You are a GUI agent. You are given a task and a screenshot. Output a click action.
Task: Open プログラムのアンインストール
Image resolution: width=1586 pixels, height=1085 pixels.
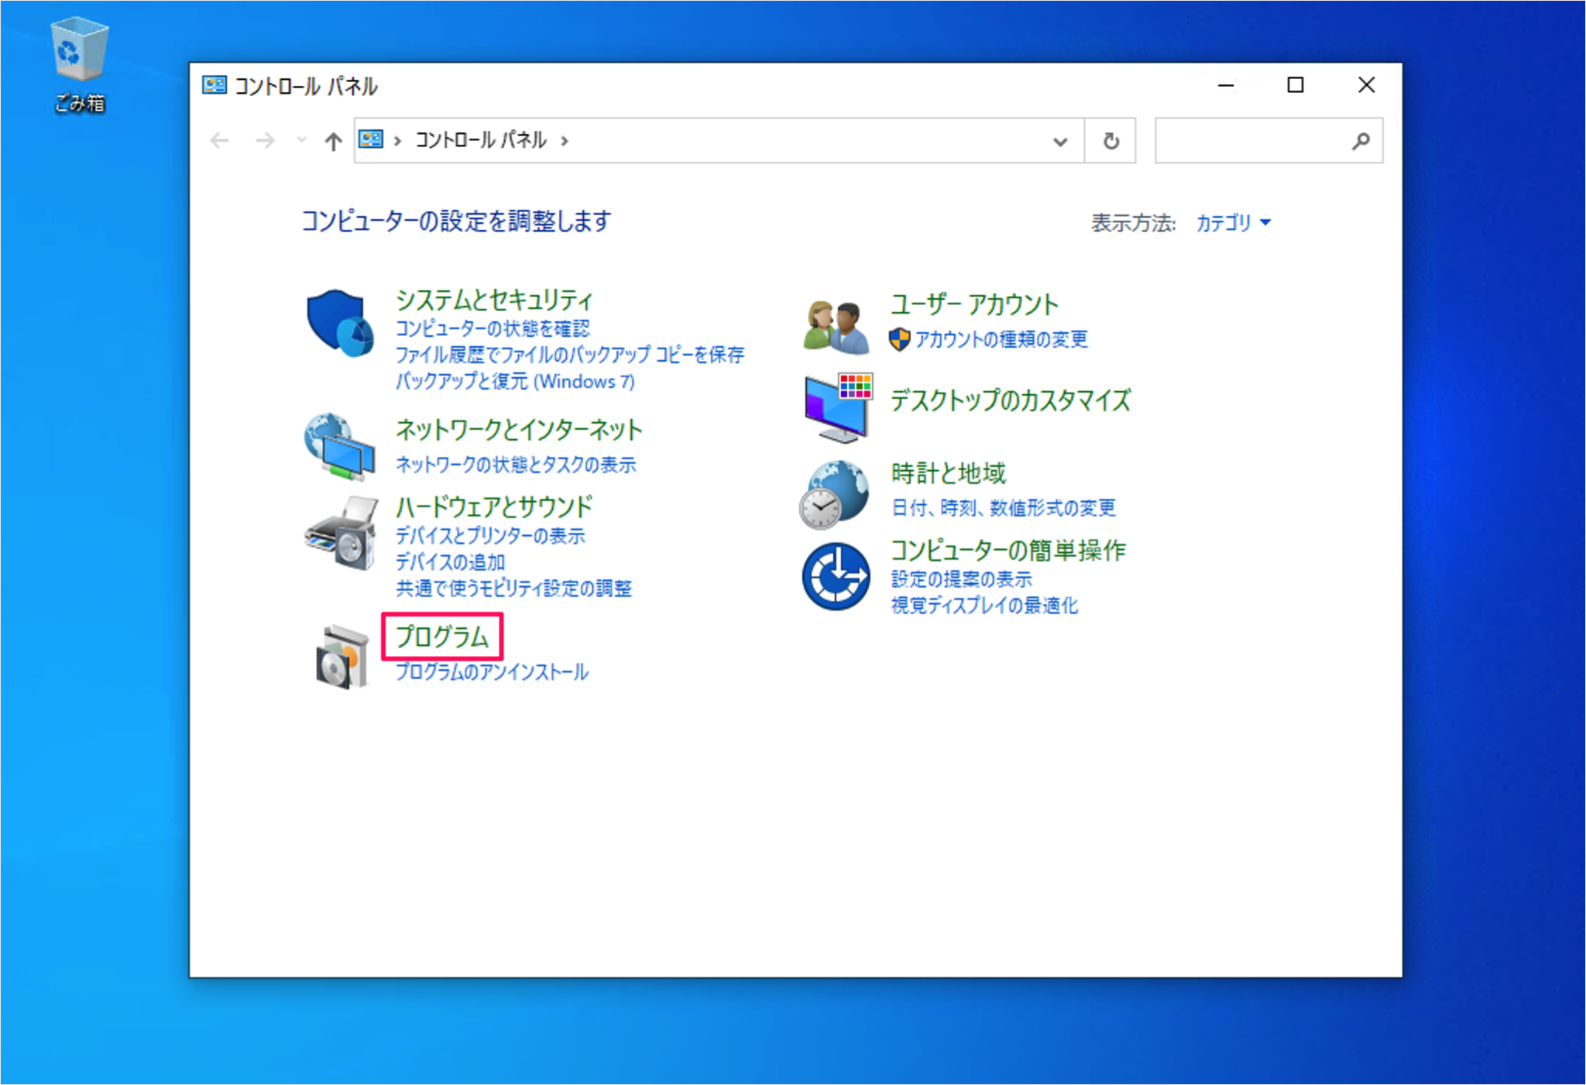pyautogui.click(x=490, y=671)
